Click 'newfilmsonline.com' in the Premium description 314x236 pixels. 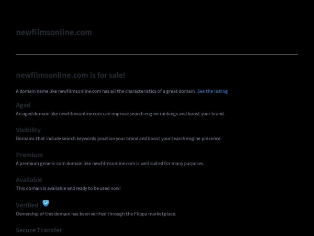point(114,163)
